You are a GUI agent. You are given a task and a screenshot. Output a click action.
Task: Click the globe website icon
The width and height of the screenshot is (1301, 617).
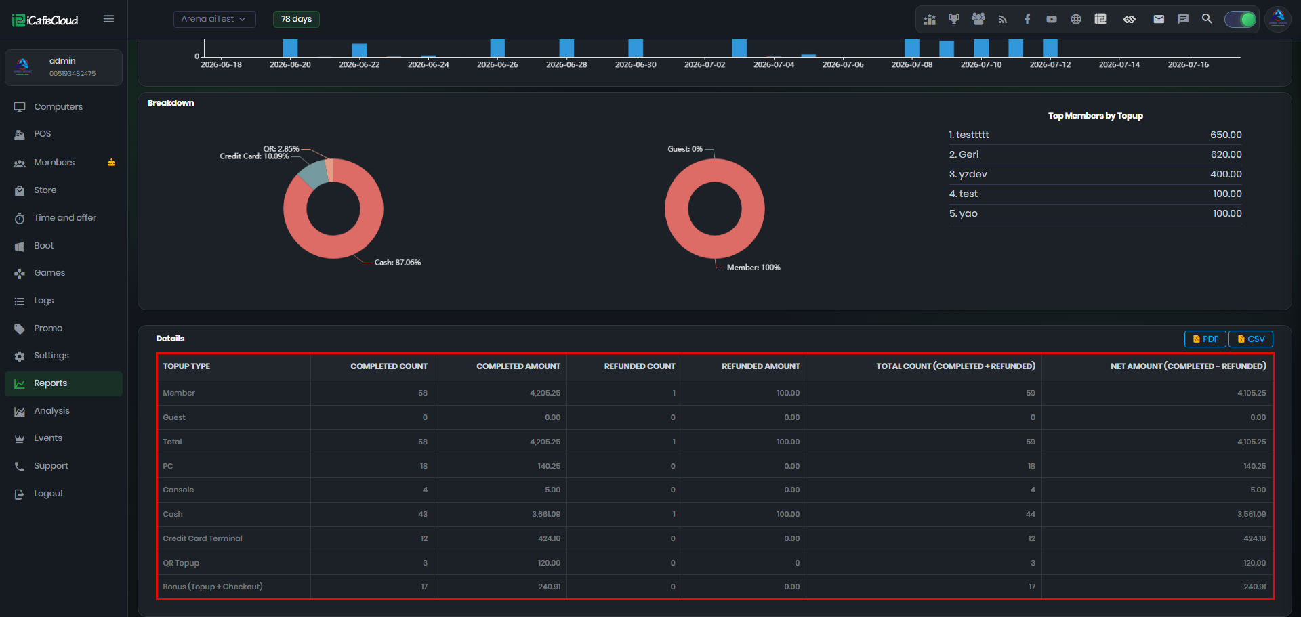click(x=1076, y=19)
